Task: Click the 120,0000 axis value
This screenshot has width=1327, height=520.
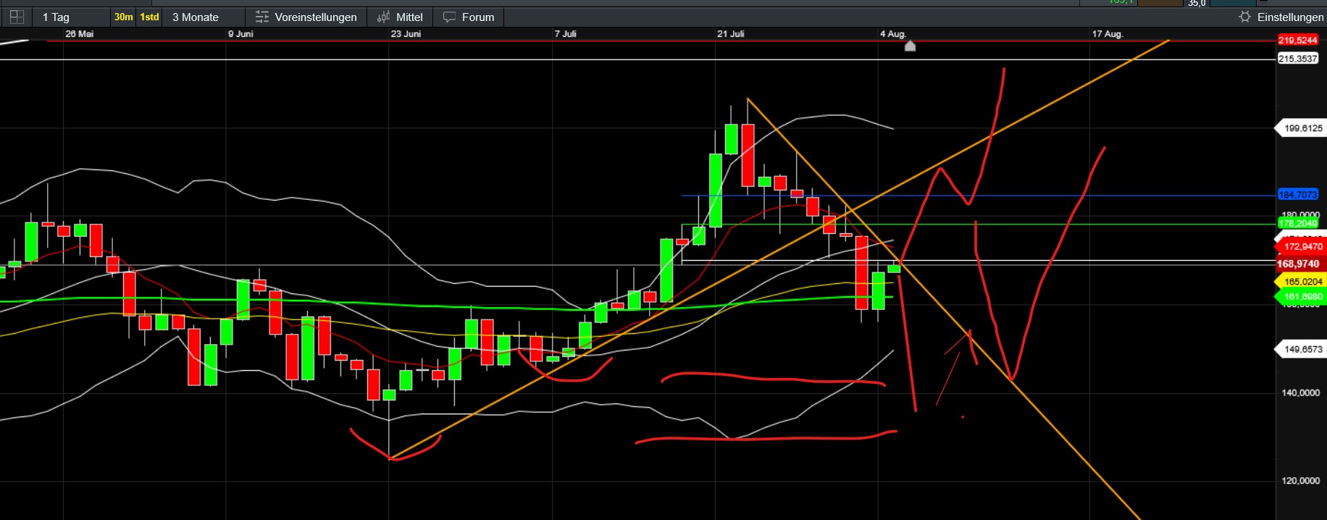Action: (1301, 480)
